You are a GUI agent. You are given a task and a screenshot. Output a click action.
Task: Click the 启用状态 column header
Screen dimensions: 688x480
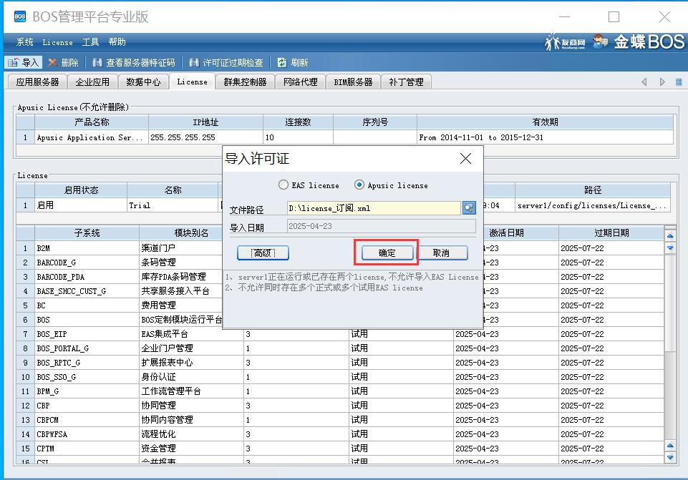coord(81,190)
